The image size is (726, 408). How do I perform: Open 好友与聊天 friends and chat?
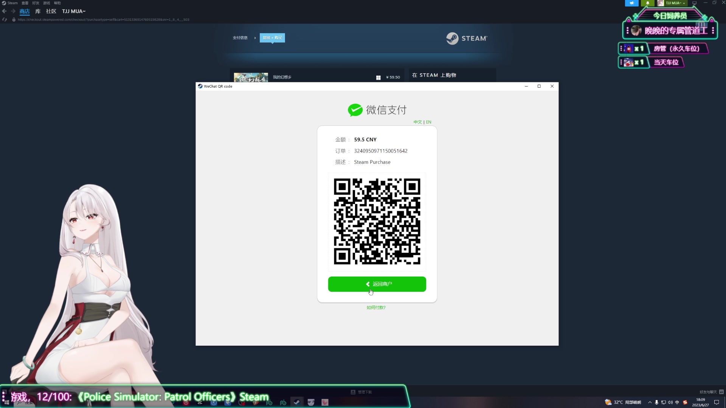[x=711, y=392]
